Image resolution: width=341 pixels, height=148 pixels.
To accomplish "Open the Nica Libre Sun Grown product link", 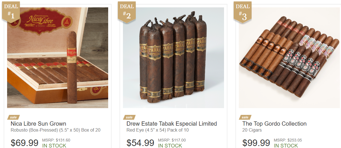I will 38,124.
